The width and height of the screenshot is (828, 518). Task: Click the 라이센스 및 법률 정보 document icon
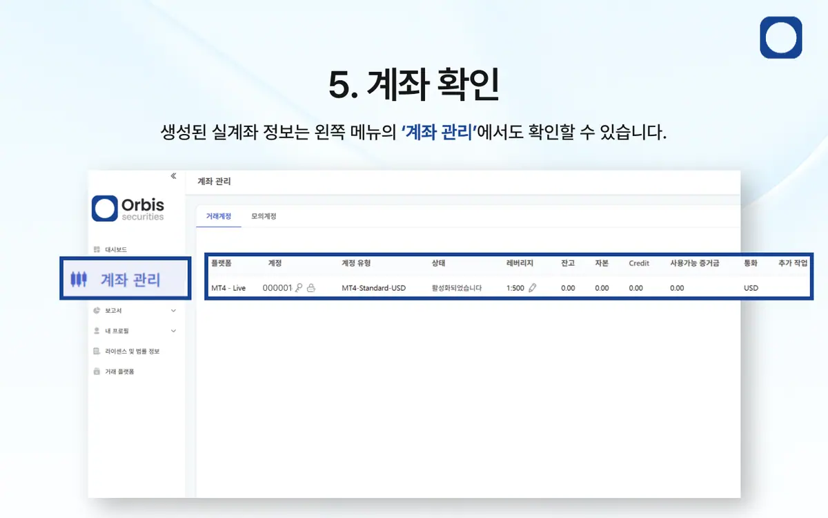[x=97, y=351]
